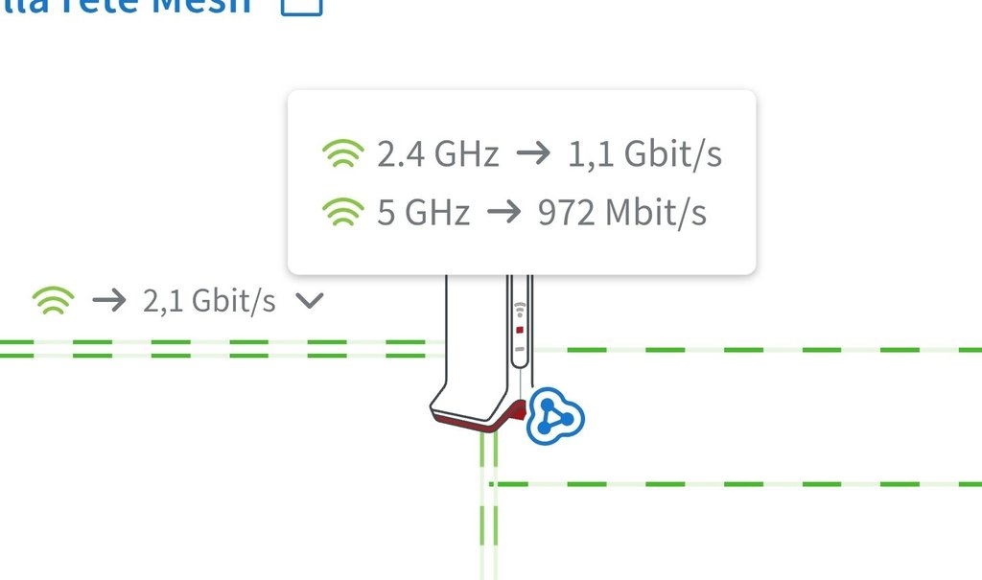The width and height of the screenshot is (982, 580).
Task: Select the 5 GHz band label
Action: point(423,212)
